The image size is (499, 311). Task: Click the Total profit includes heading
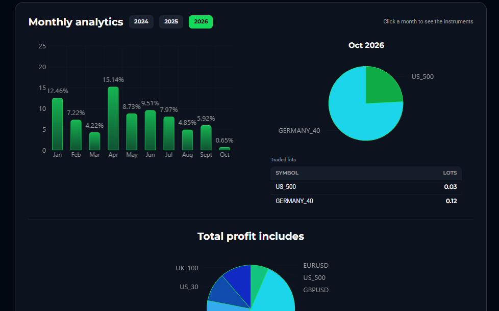[251, 236]
